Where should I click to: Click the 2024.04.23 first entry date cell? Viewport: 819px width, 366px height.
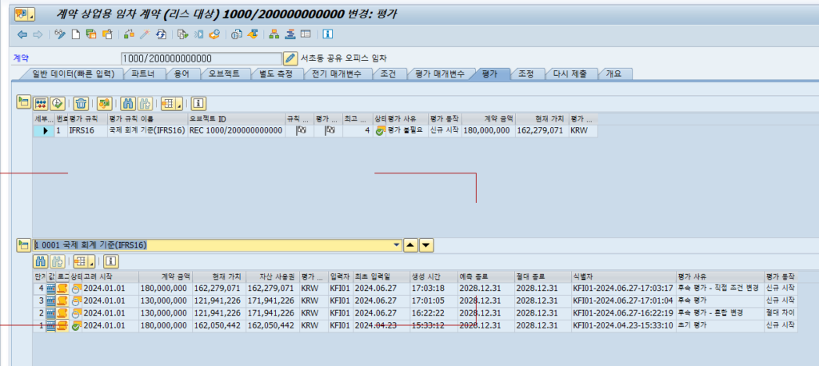point(381,326)
